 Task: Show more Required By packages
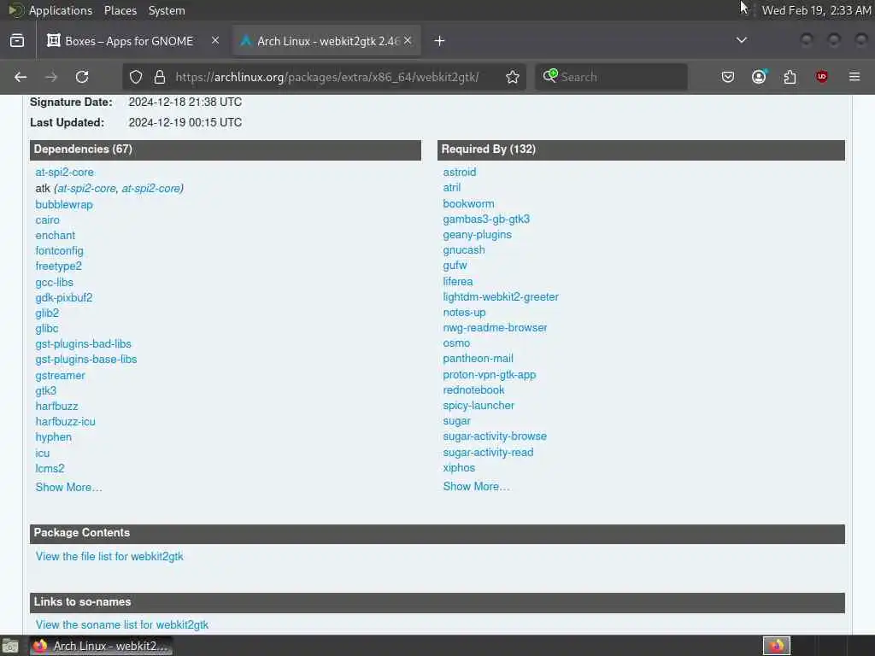pos(476,486)
